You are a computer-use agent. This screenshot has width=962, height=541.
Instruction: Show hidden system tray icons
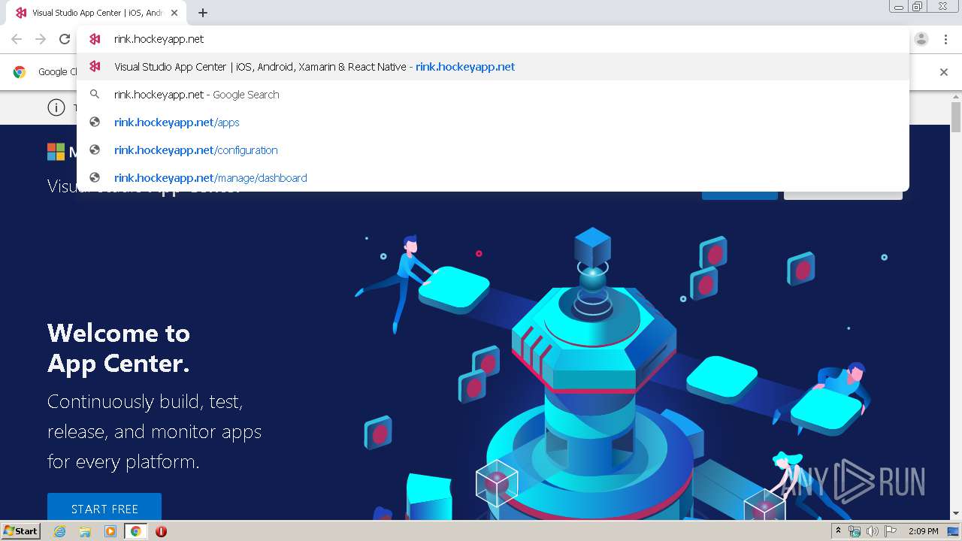tap(838, 531)
